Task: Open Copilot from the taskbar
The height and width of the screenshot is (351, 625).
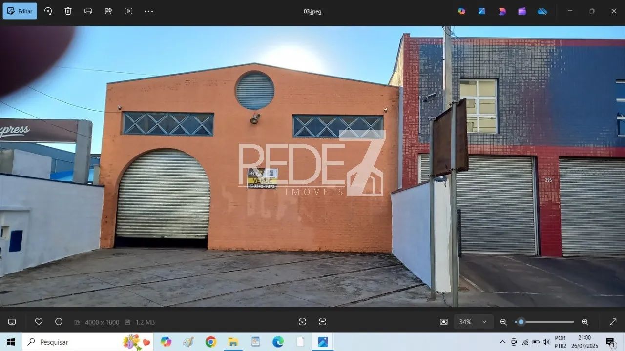Action: click(166, 342)
